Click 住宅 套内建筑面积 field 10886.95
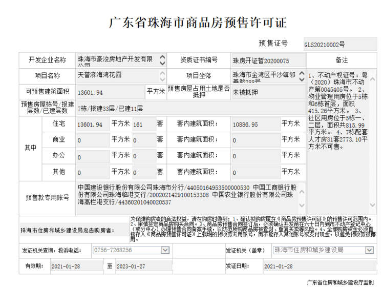 pyautogui.click(x=254, y=125)
